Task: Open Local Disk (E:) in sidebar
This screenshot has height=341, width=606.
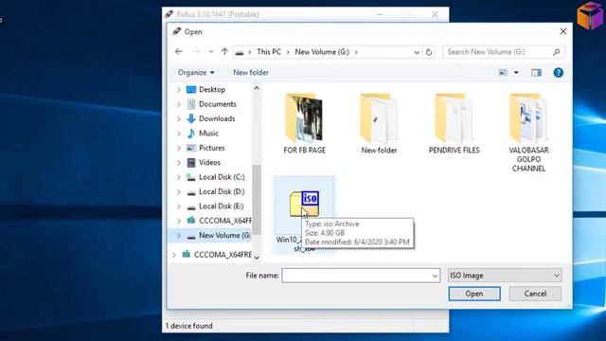Action: click(221, 206)
